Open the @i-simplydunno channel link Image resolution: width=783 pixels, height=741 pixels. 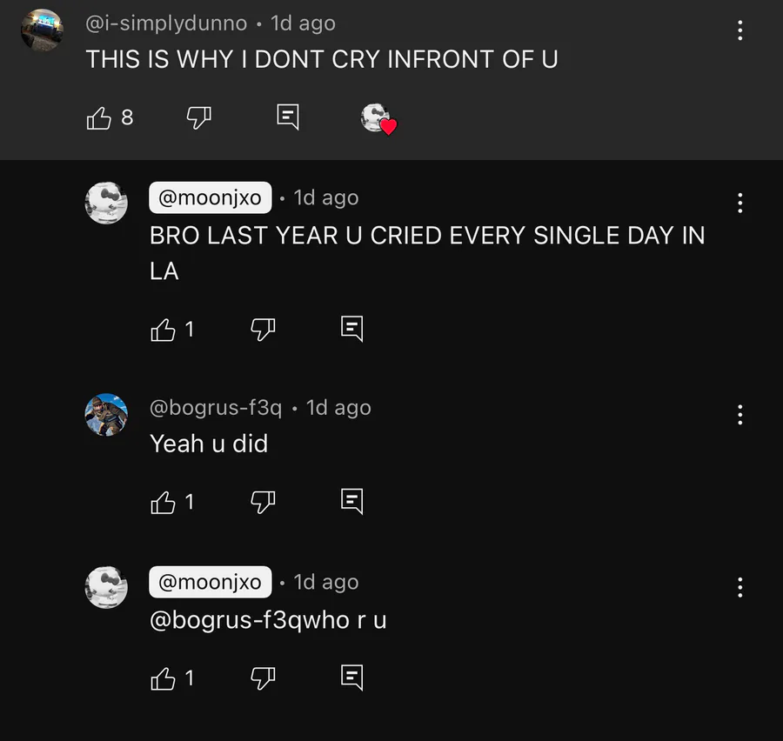pos(166,23)
